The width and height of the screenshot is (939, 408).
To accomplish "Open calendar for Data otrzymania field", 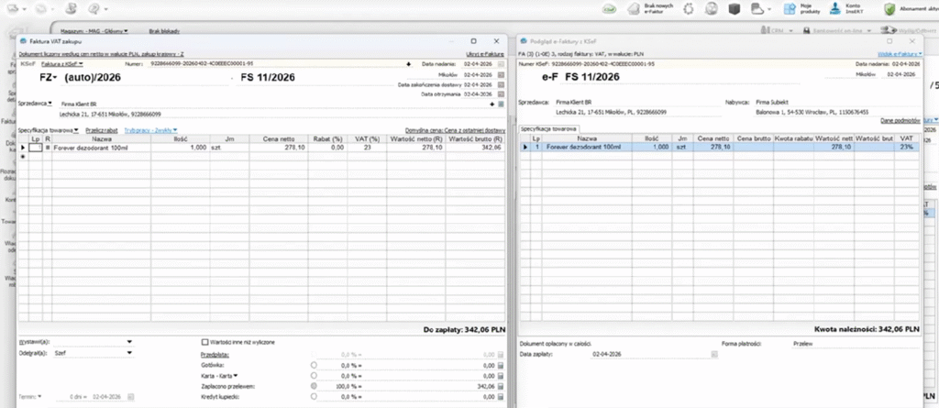I will coord(500,94).
